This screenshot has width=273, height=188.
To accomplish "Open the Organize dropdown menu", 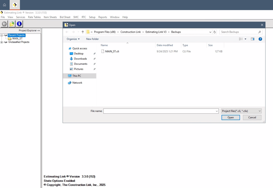I will pyautogui.click(x=73, y=39).
